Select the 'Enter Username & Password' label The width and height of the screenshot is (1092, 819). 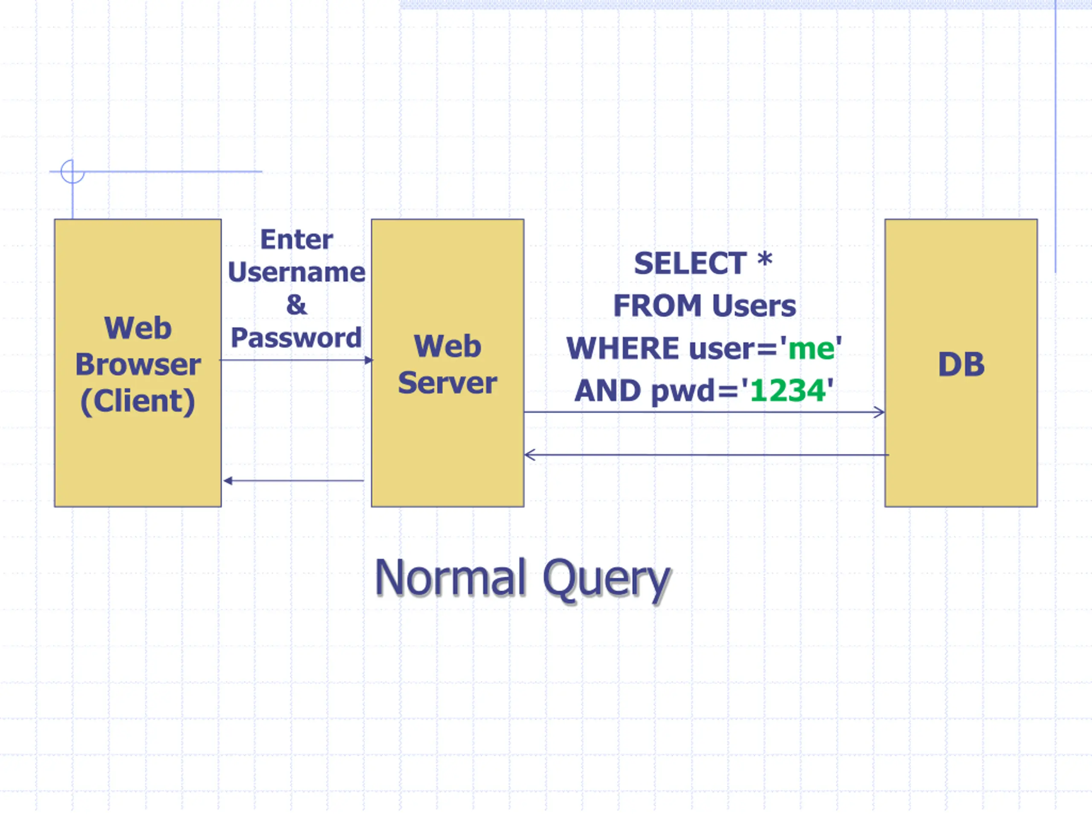296,289
